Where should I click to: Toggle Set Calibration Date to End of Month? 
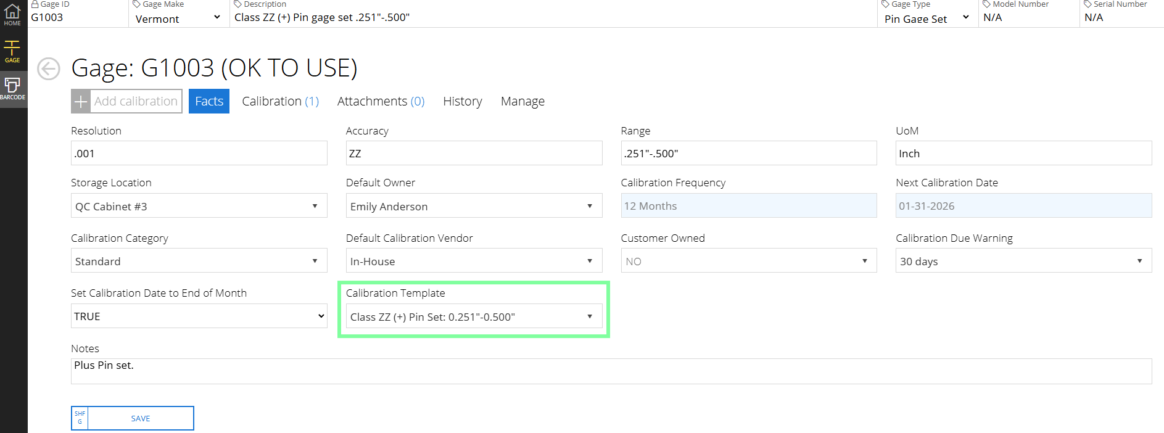(x=199, y=316)
